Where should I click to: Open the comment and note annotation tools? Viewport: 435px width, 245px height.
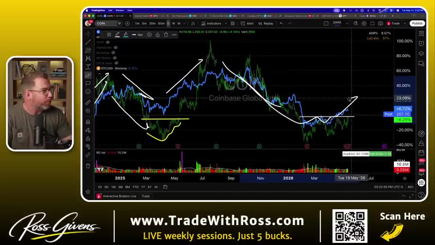tap(88, 83)
